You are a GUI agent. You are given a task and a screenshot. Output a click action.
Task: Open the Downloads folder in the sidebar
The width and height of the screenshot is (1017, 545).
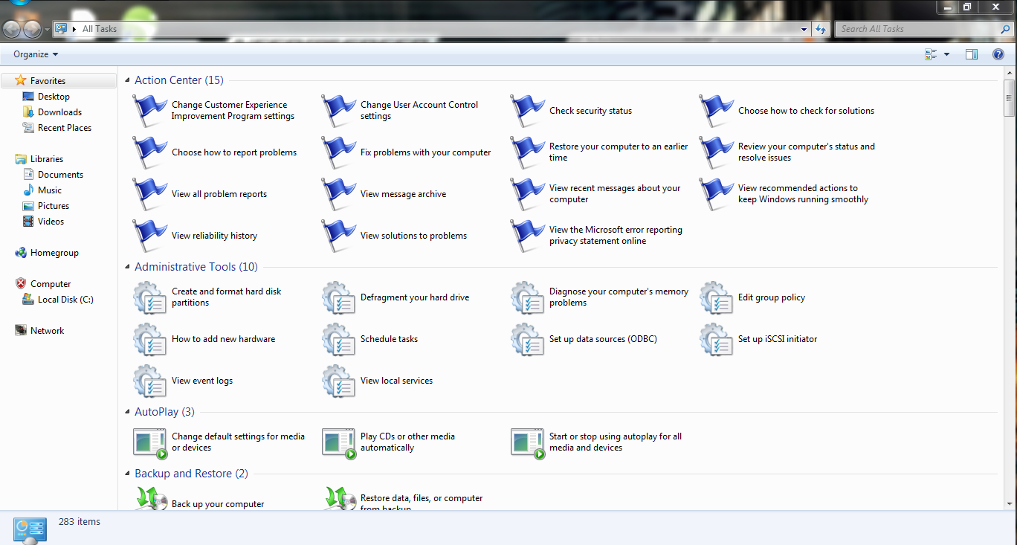[59, 112]
